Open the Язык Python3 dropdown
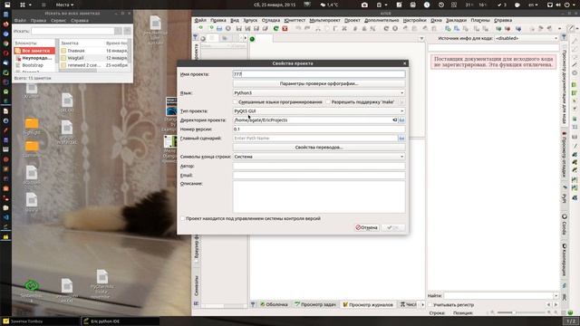Viewport: 580px width, 326px height. pos(319,93)
